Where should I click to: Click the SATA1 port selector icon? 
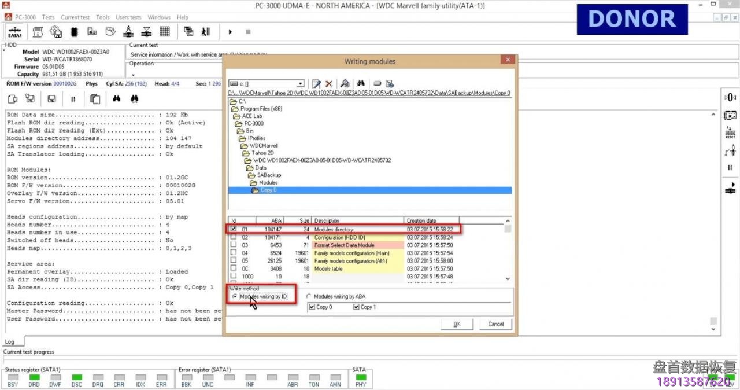pyautogui.click(x=14, y=32)
